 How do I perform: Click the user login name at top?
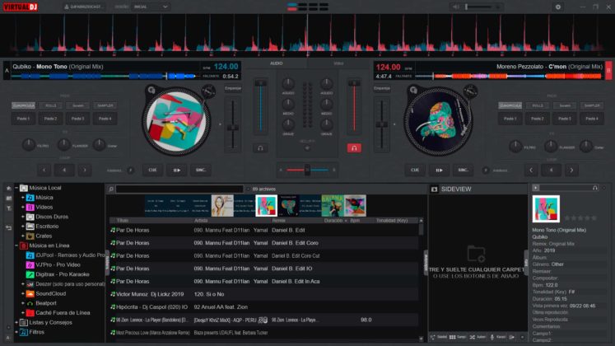(x=84, y=7)
